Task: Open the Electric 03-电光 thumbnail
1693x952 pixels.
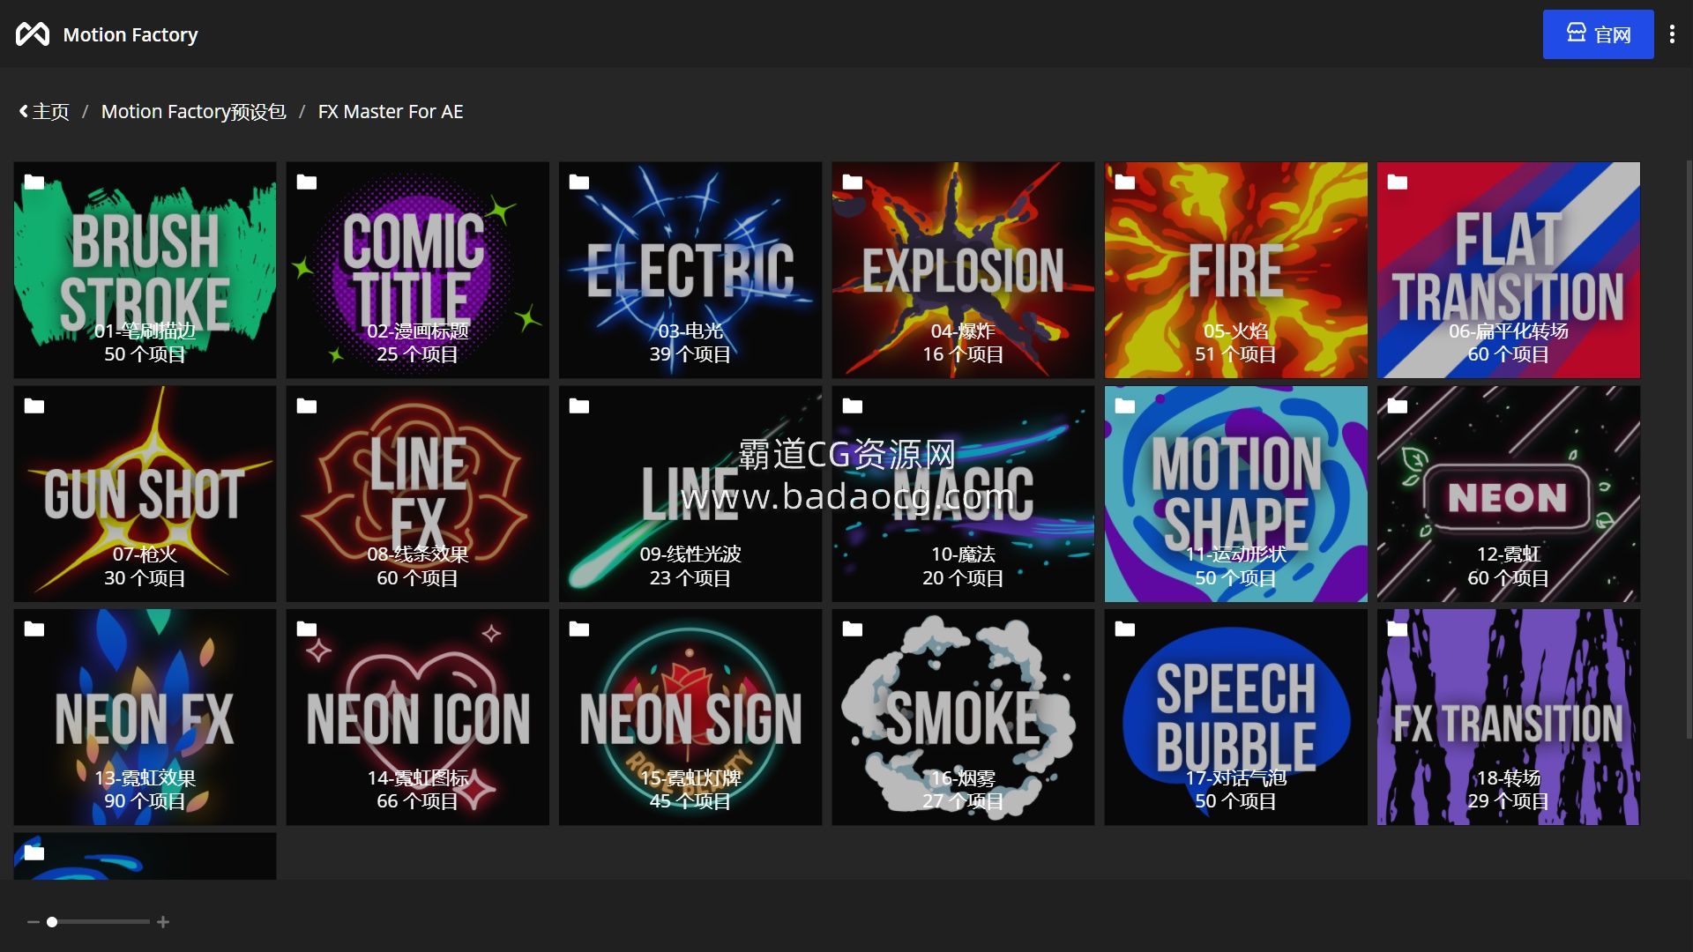Action: [690, 270]
